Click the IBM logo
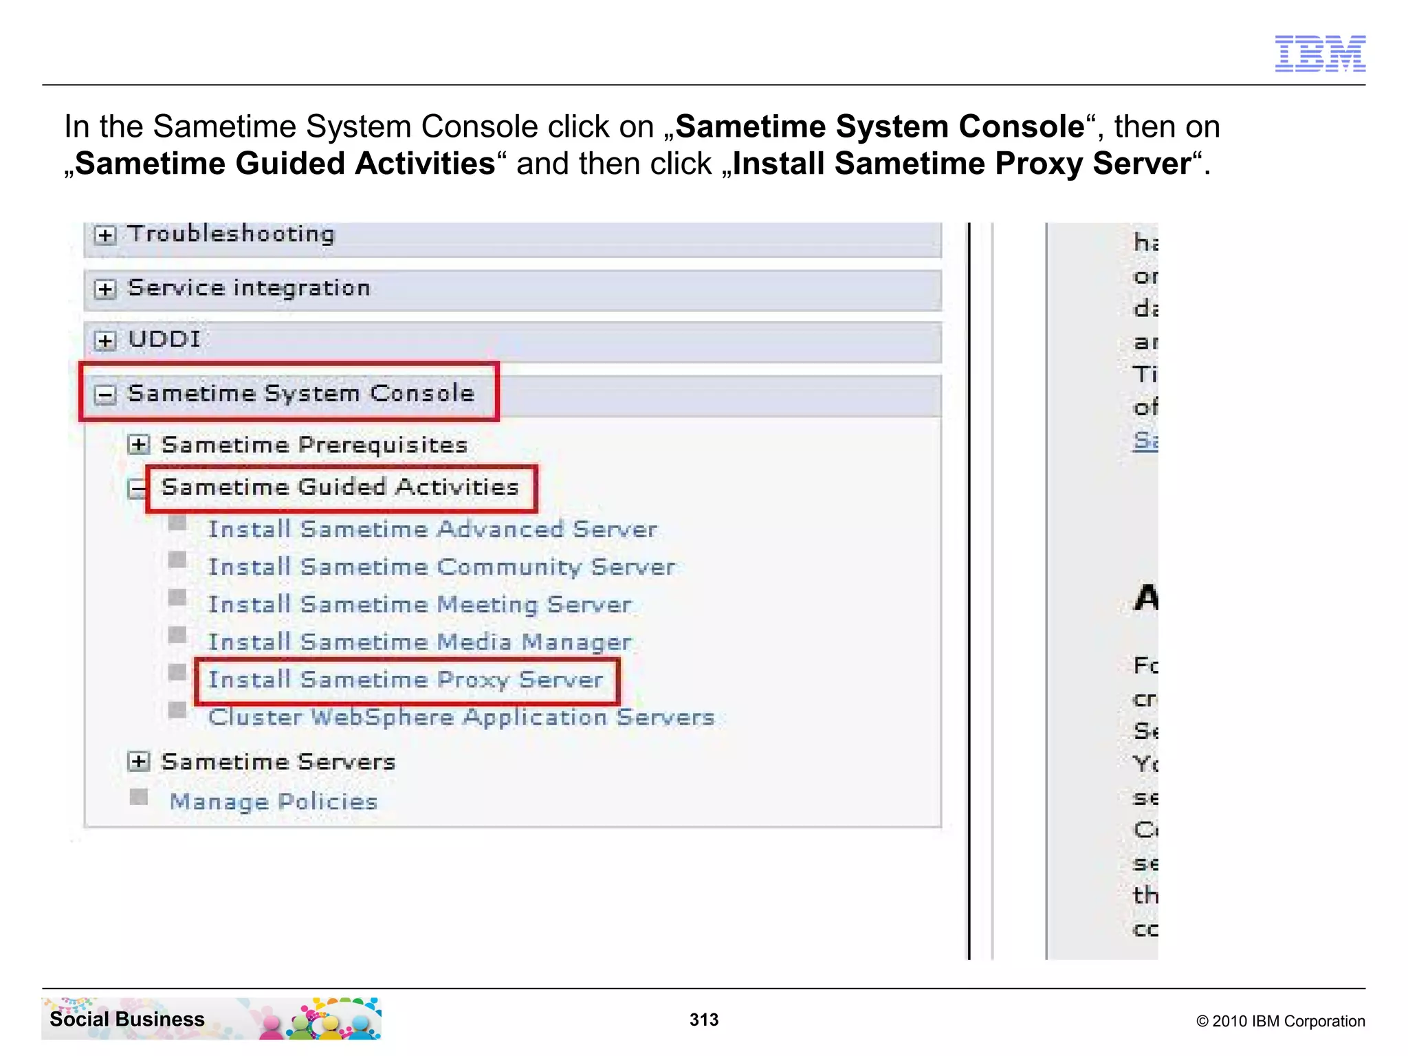Image resolution: width=1408 pixels, height=1056 pixels. (x=1320, y=53)
